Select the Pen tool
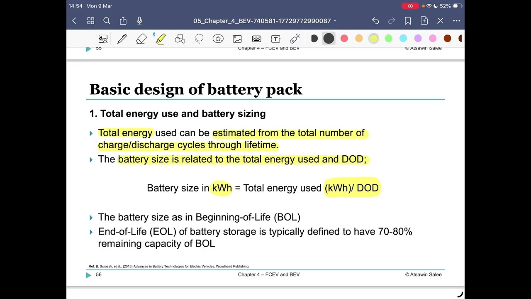Screen dimensions: 531x299 coord(122,39)
